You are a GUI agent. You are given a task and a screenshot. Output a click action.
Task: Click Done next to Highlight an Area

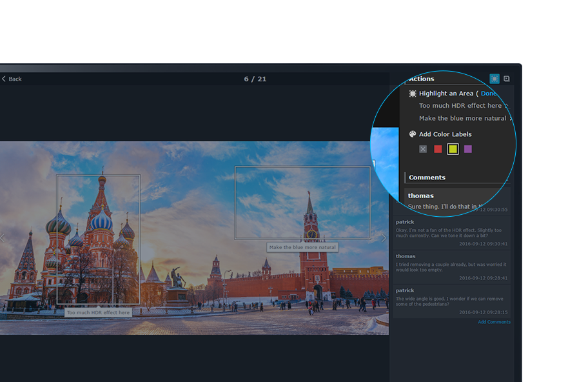[488, 94]
